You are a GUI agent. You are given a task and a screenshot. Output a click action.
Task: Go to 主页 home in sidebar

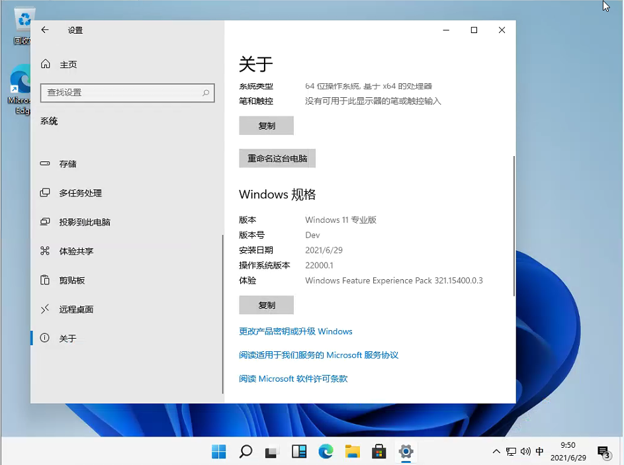coord(67,64)
